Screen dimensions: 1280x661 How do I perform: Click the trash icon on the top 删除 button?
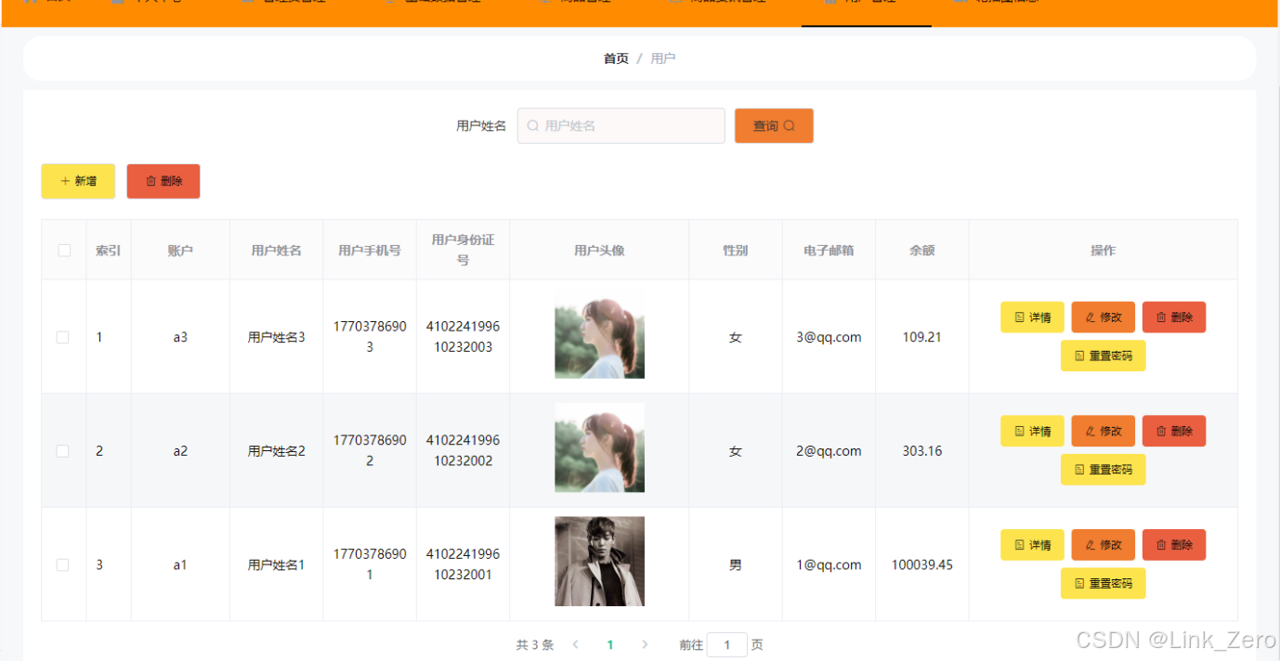click(x=150, y=181)
